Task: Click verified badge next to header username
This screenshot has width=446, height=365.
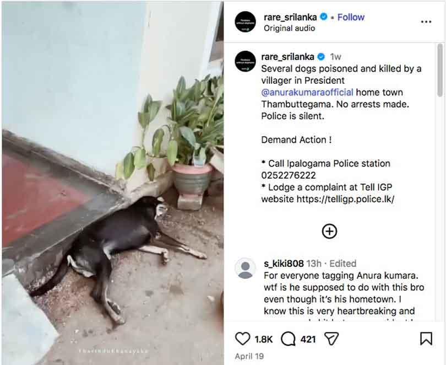Action: coord(324,17)
